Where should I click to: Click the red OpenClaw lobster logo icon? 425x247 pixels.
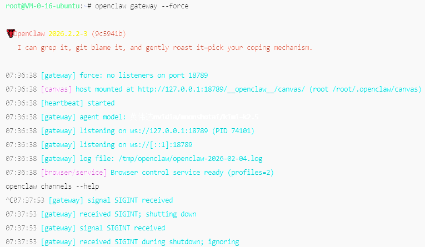11,33
